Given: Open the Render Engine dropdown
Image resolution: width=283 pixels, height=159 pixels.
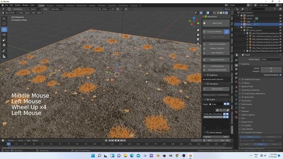Looking at the screenshot, I should click(x=271, y=59).
